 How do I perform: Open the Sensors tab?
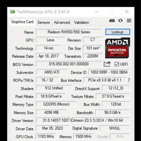click(x=44, y=22)
